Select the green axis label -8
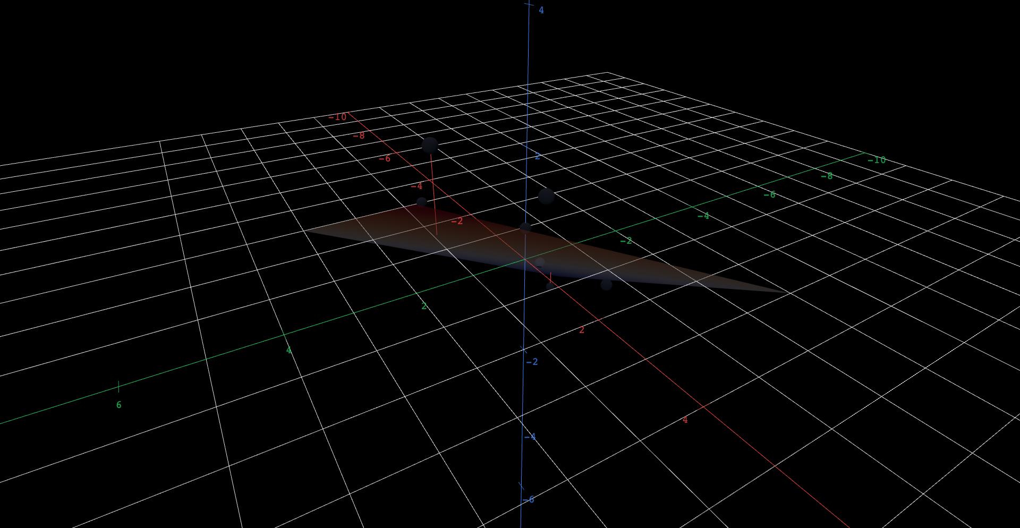 coord(827,176)
